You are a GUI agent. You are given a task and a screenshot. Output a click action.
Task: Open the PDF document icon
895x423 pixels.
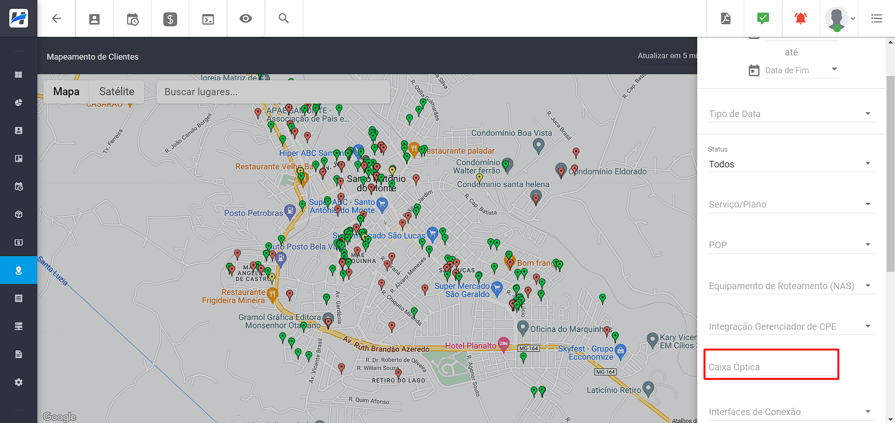(726, 19)
